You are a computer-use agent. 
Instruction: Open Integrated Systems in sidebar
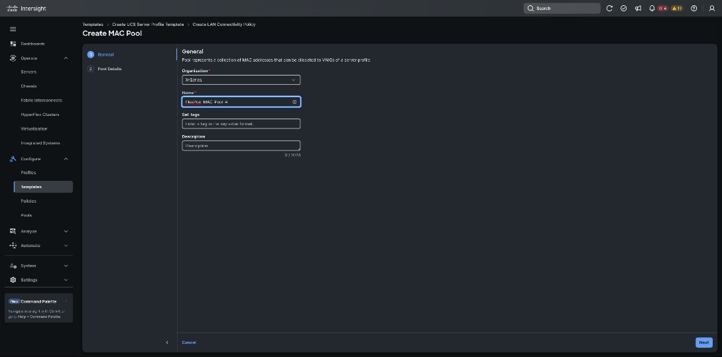(40, 143)
